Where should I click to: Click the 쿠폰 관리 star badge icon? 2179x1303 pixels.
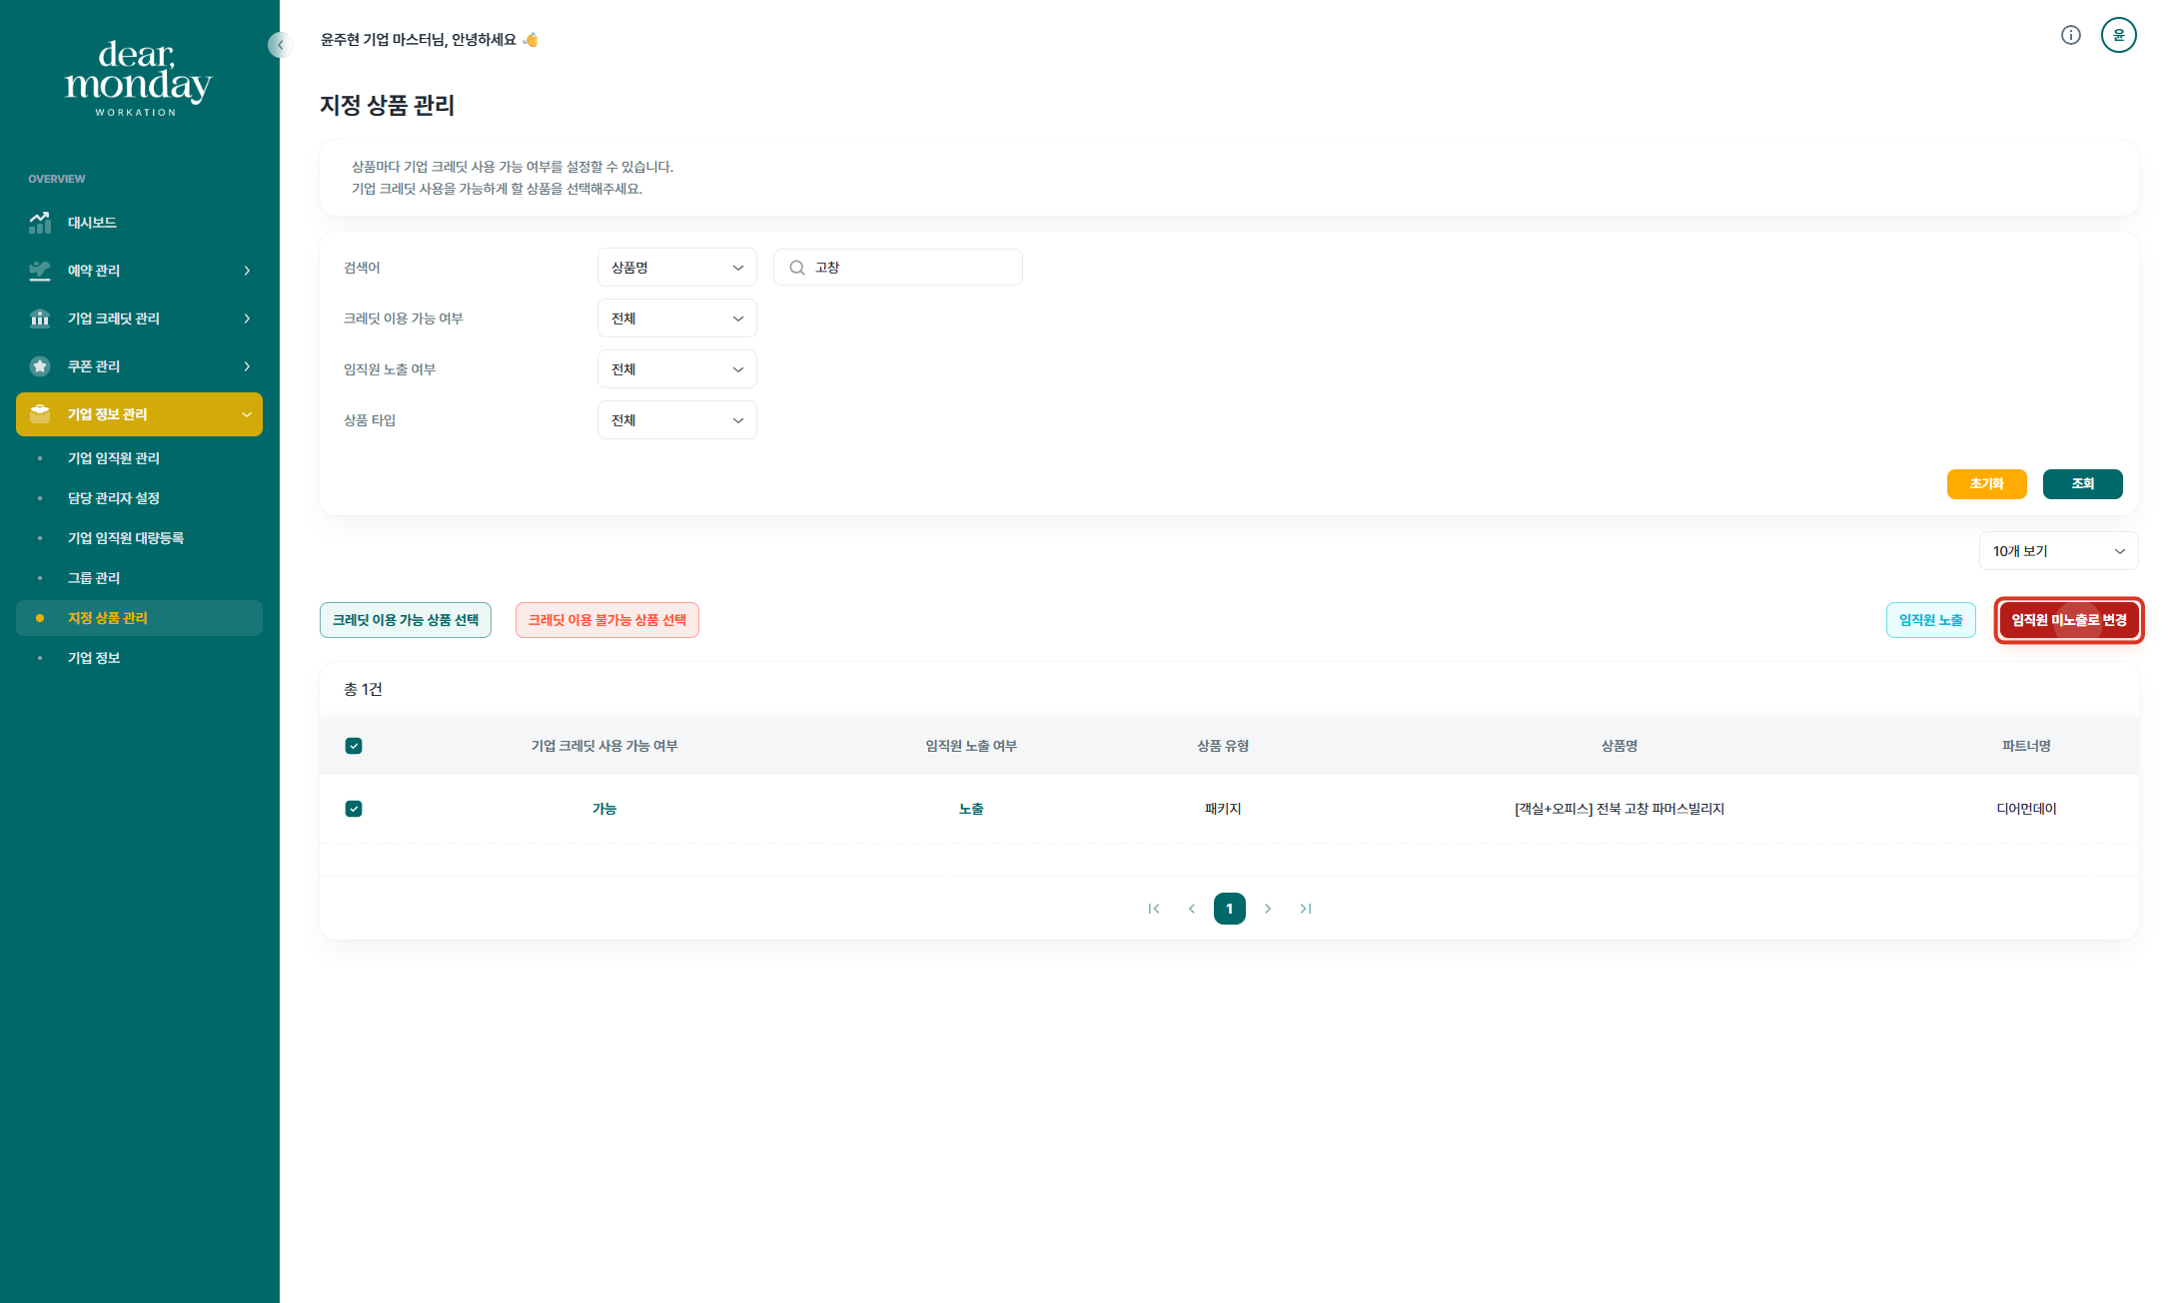(40, 366)
